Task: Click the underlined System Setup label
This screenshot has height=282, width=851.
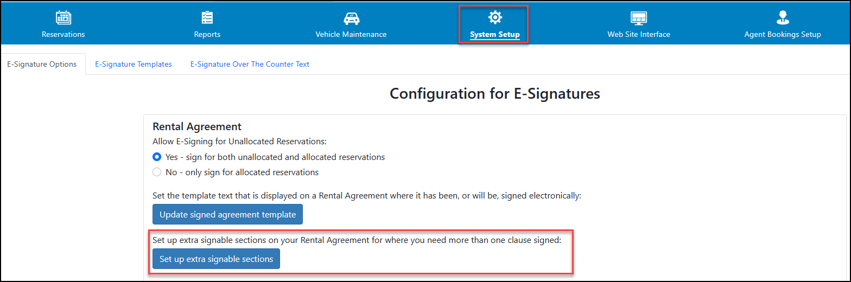Action: (x=495, y=35)
